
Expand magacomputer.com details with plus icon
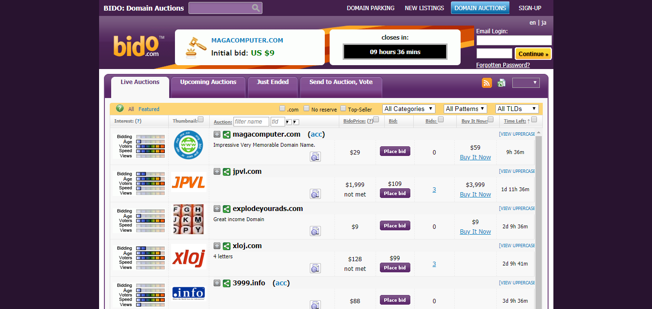tap(217, 134)
